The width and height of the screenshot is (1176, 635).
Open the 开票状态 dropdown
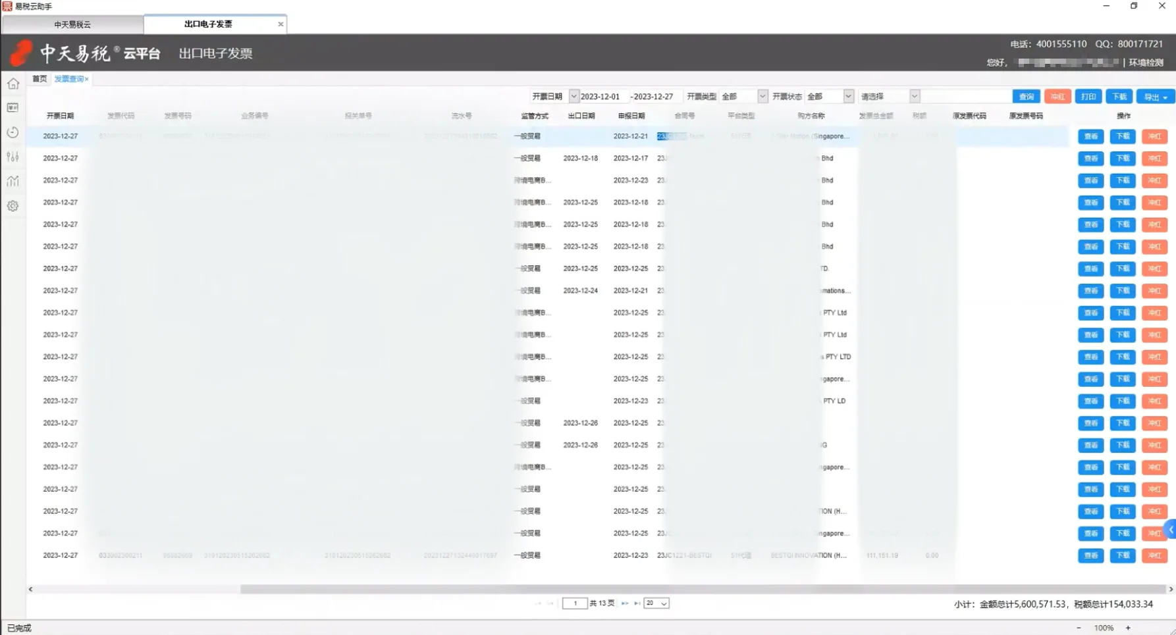(x=848, y=97)
